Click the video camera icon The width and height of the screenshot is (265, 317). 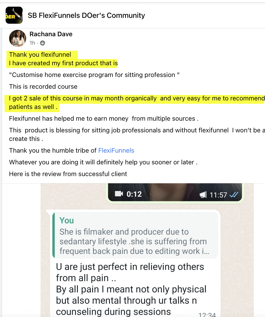point(119,194)
